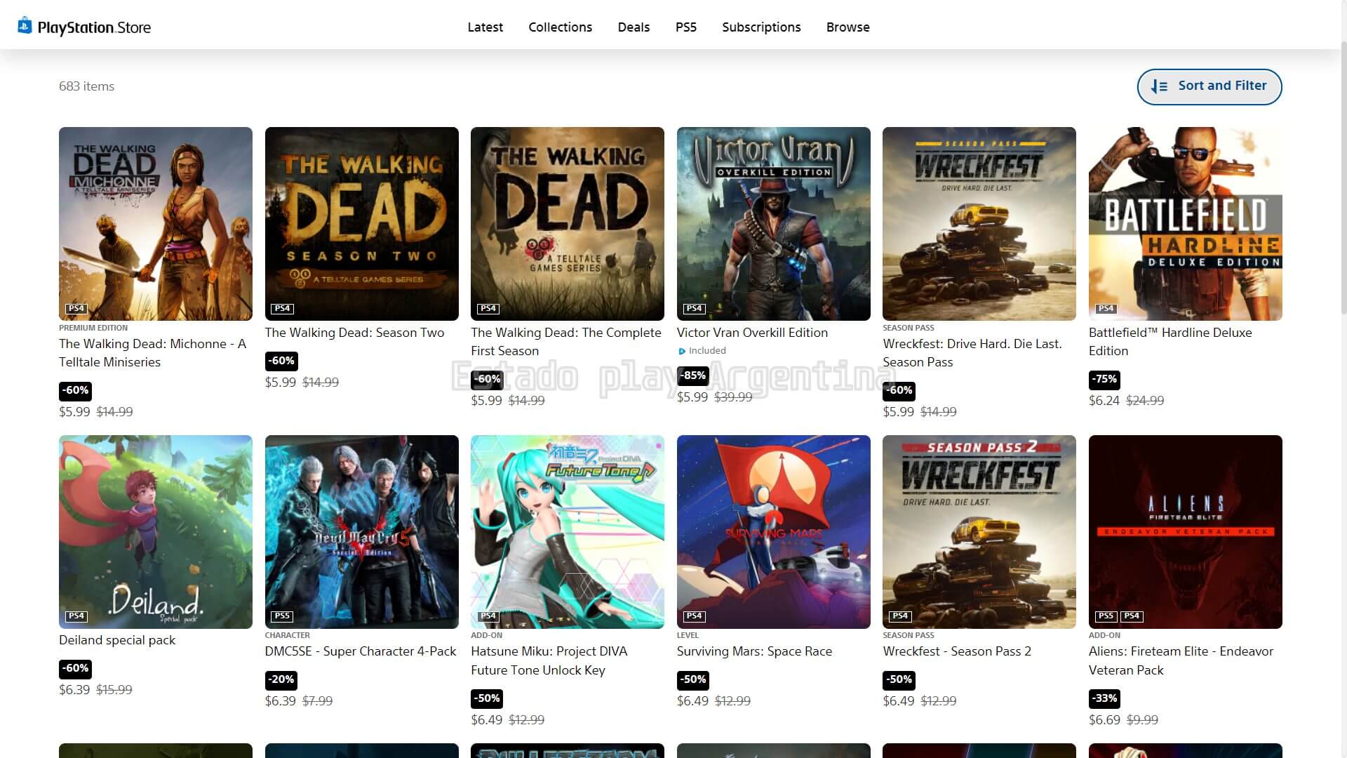Open the Sort and Filter panel

click(1209, 86)
